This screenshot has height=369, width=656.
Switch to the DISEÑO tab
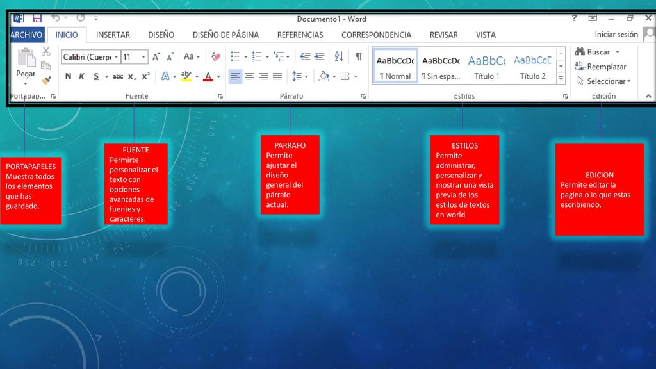[161, 35]
